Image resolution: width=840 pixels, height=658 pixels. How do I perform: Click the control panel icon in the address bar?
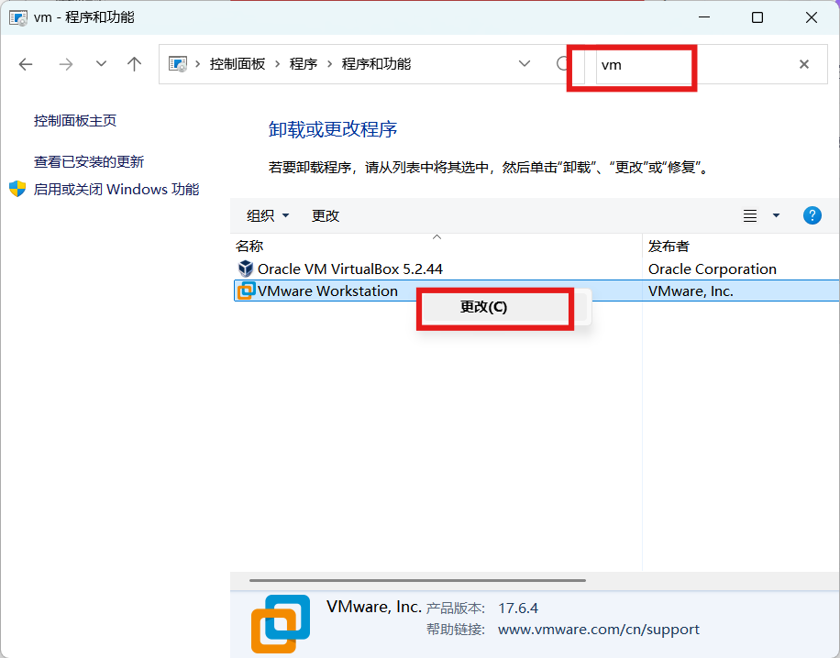click(x=178, y=64)
